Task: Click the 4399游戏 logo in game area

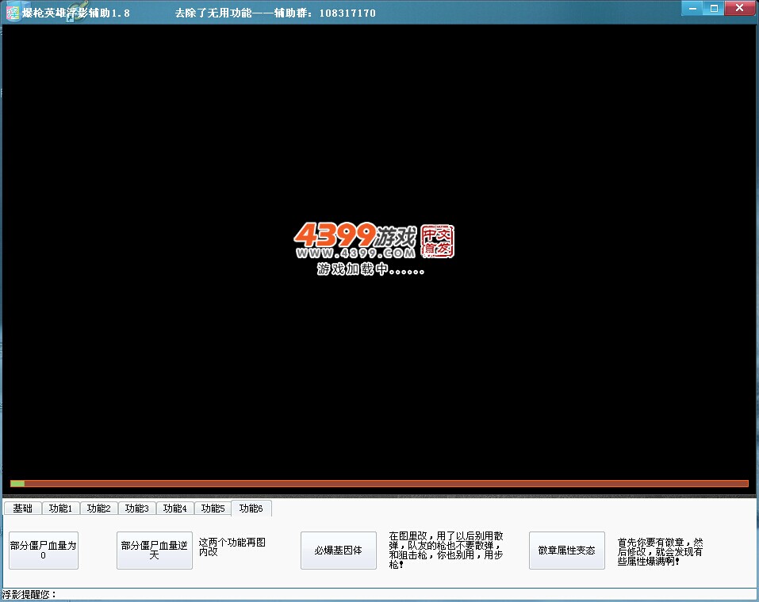Action: (374, 240)
